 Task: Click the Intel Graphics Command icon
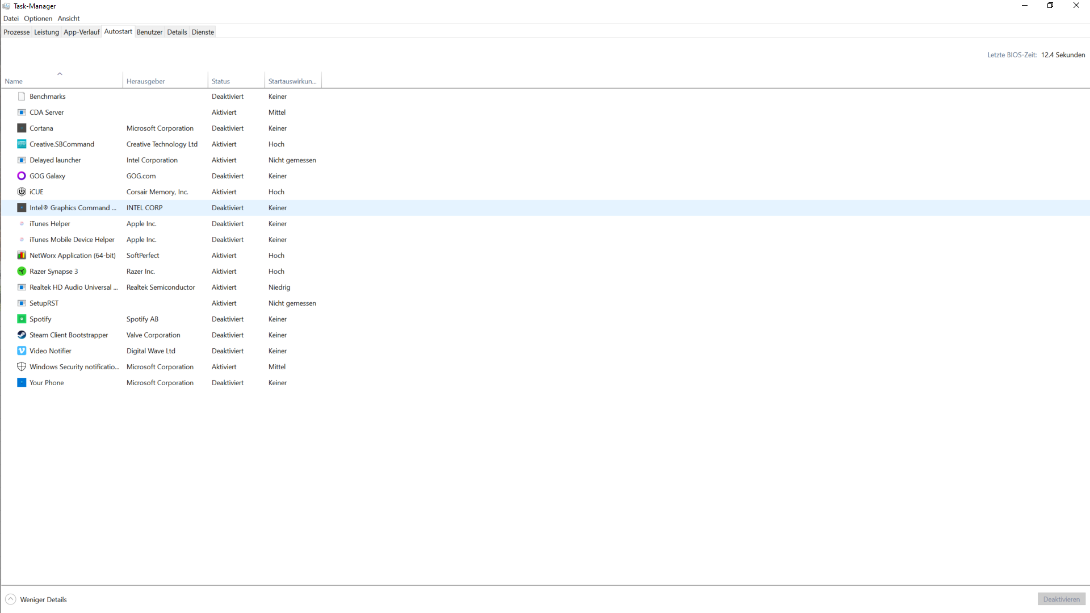22,208
